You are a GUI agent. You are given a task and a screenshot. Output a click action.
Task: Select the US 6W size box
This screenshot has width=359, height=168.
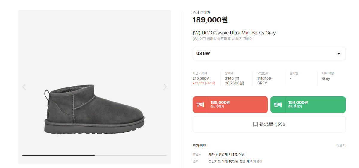pyautogui.click(x=269, y=54)
